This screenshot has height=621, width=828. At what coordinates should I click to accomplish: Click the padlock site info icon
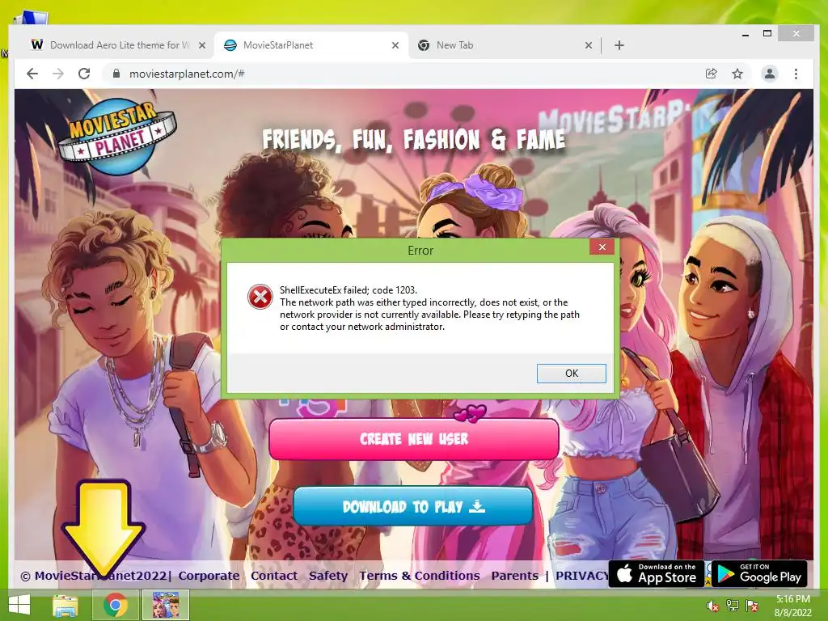pyautogui.click(x=116, y=74)
